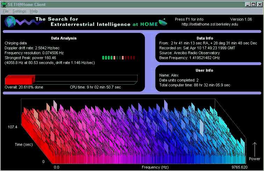Viewport: 264px width, 171px height.
Task: Click 'Overall: 20.618% done'
Action: [24, 87]
